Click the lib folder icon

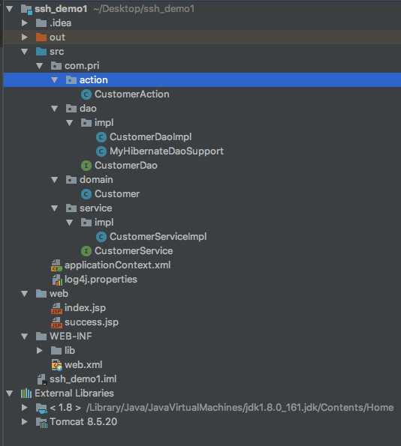pyautogui.click(x=56, y=351)
